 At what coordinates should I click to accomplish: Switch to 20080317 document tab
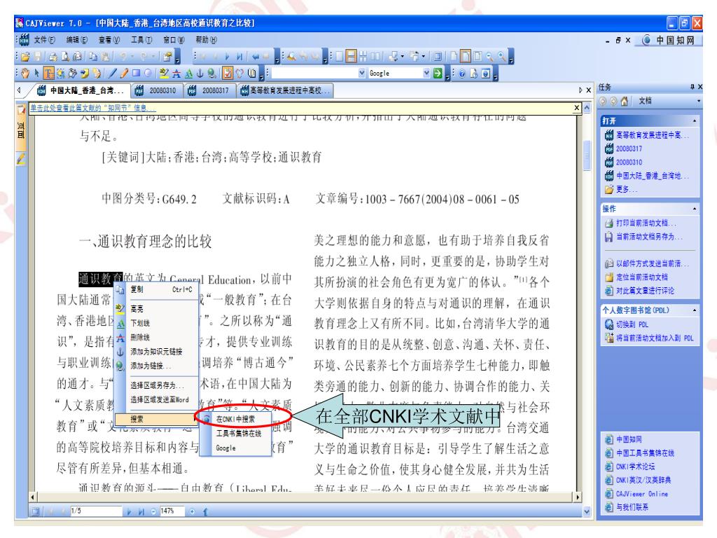[x=209, y=90]
